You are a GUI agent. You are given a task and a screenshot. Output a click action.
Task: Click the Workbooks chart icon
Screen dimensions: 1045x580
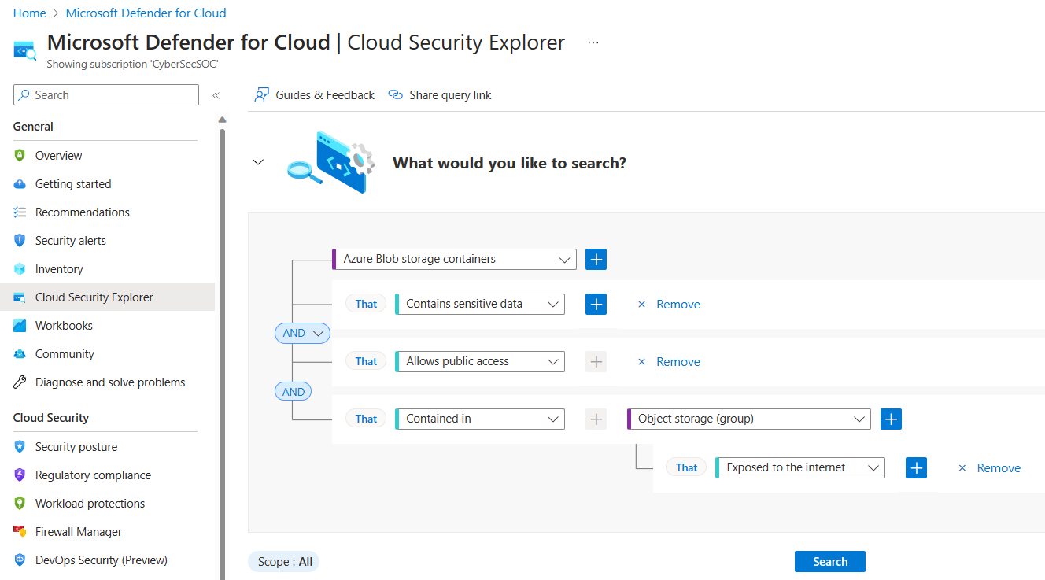[20, 326]
